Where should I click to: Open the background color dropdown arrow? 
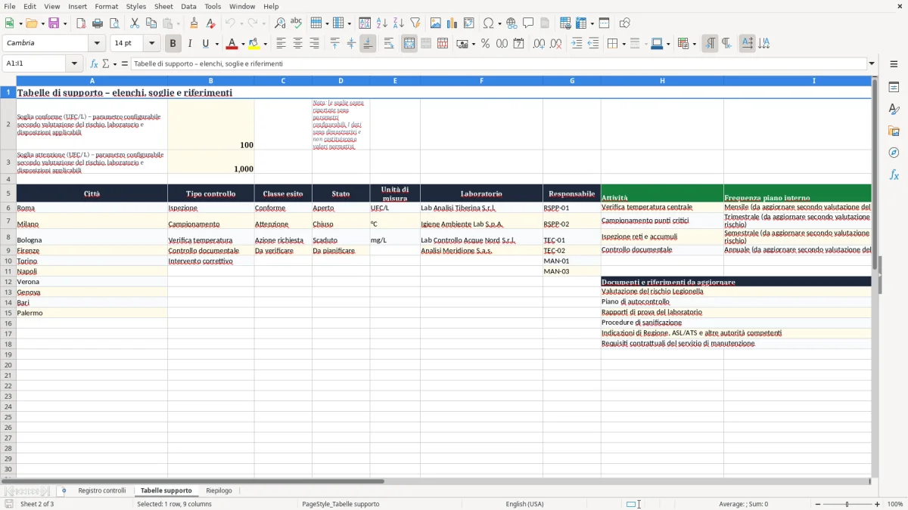click(265, 44)
